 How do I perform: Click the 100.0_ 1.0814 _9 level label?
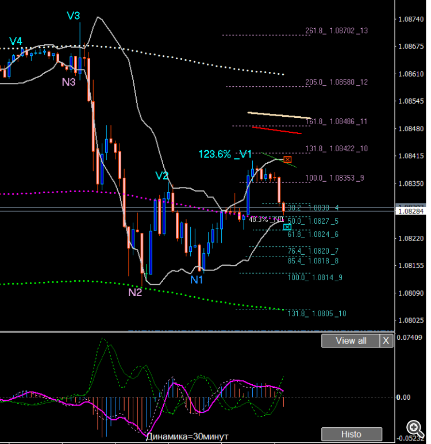[315, 277]
